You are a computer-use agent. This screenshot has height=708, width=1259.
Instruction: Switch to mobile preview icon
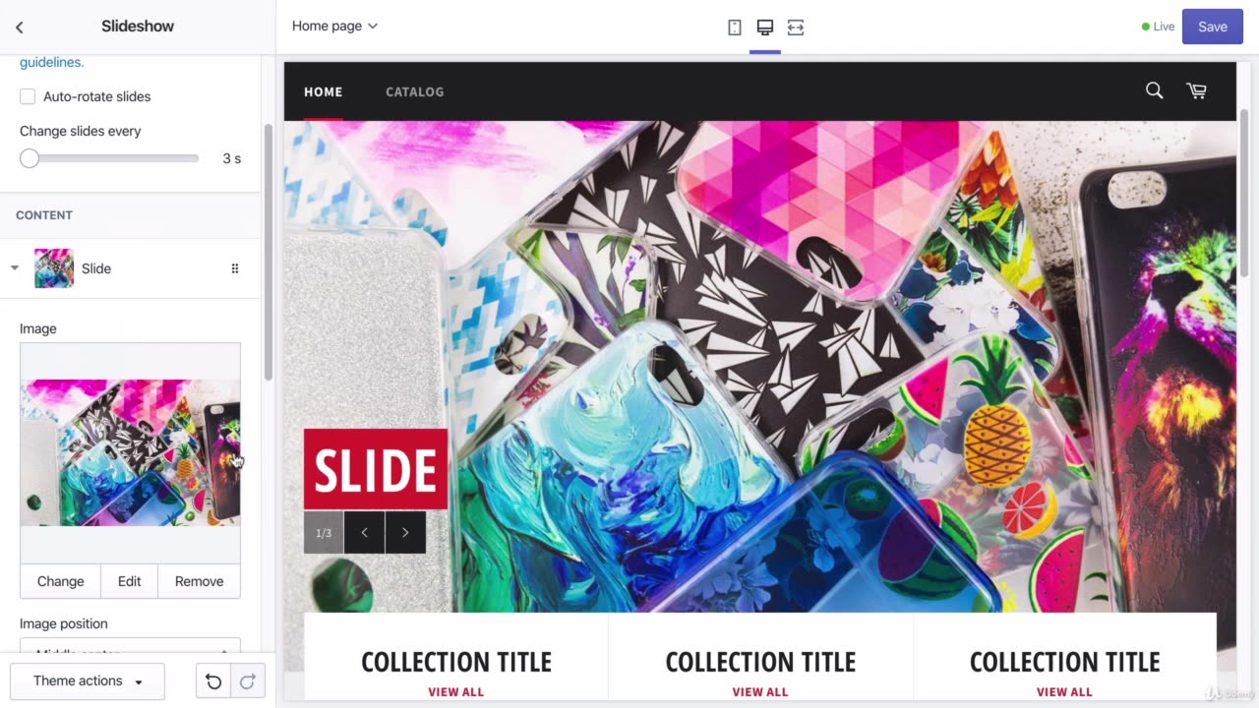point(735,28)
